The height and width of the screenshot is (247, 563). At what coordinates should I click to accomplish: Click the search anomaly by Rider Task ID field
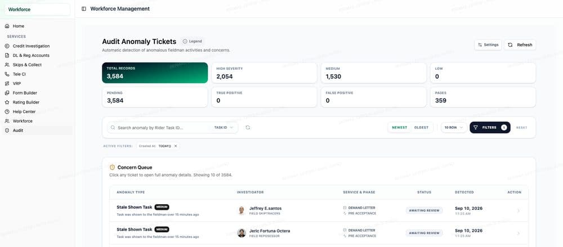[159, 128]
